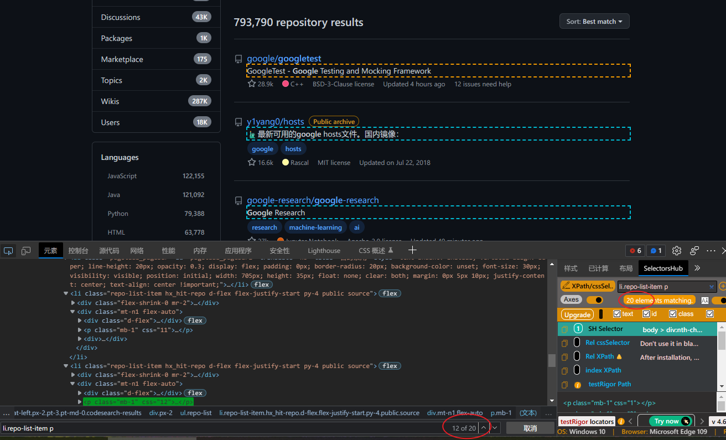
Task: Show the 1 message badge
Action: (656, 251)
